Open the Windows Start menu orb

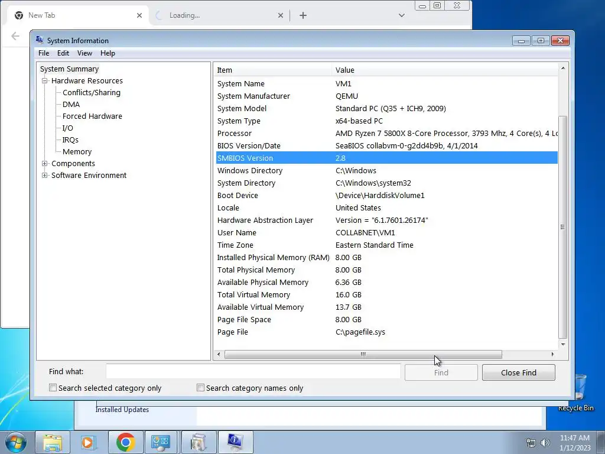pos(15,442)
